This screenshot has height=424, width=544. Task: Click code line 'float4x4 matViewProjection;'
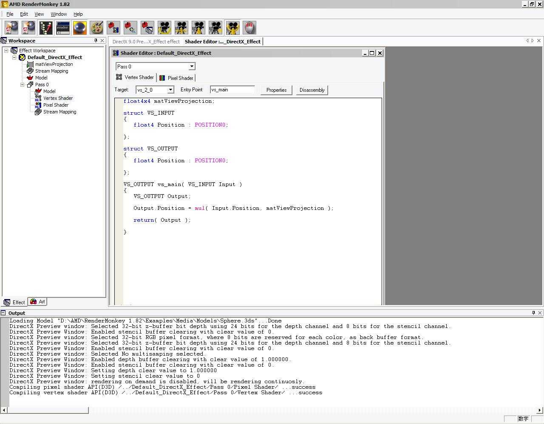coord(169,101)
